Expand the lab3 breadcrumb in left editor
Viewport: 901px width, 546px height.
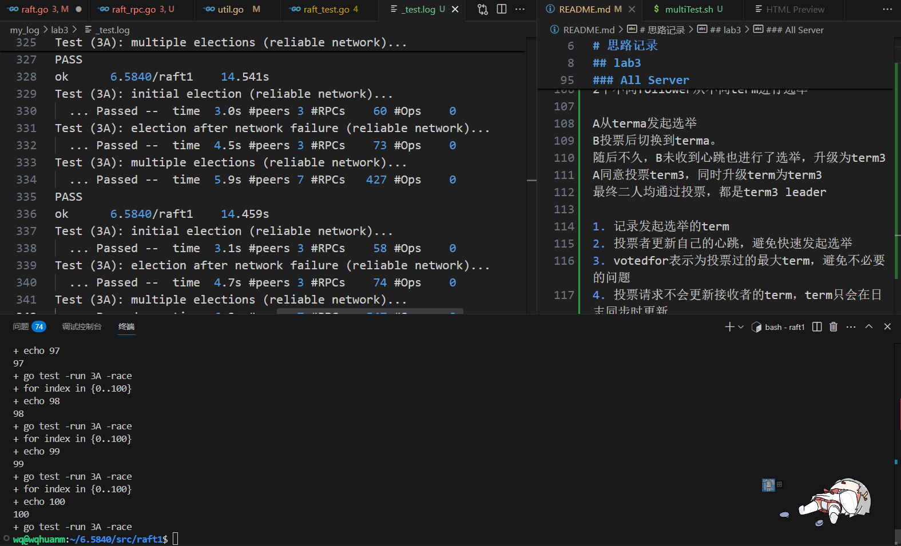tap(59, 30)
